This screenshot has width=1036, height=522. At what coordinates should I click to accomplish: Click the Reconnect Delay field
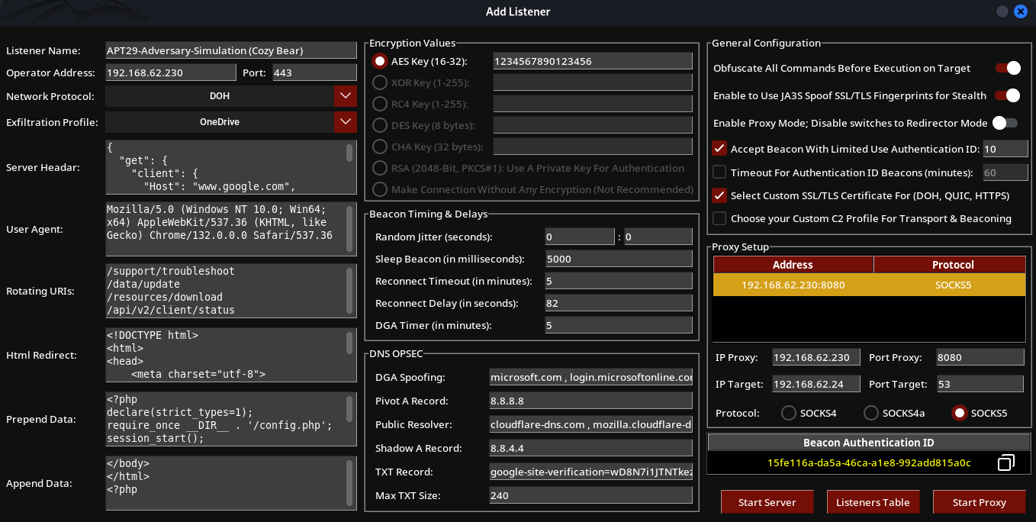tap(619, 303)
